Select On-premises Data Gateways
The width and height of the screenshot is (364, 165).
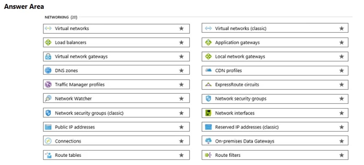[x=275, y=141]
